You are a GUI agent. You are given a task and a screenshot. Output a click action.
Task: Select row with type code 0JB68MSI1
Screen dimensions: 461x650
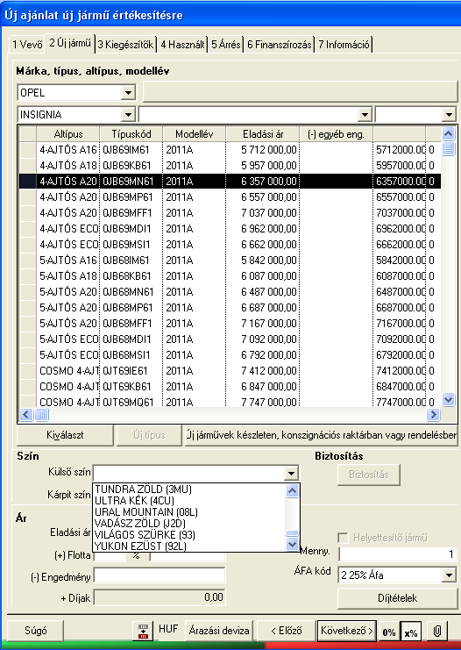point(230,355)
